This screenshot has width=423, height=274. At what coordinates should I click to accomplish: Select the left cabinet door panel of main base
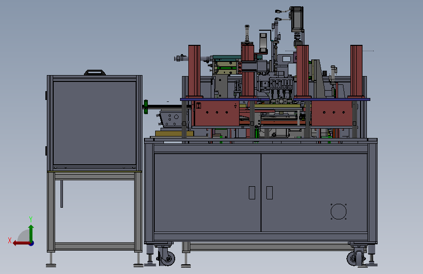[x=207, y=193]
